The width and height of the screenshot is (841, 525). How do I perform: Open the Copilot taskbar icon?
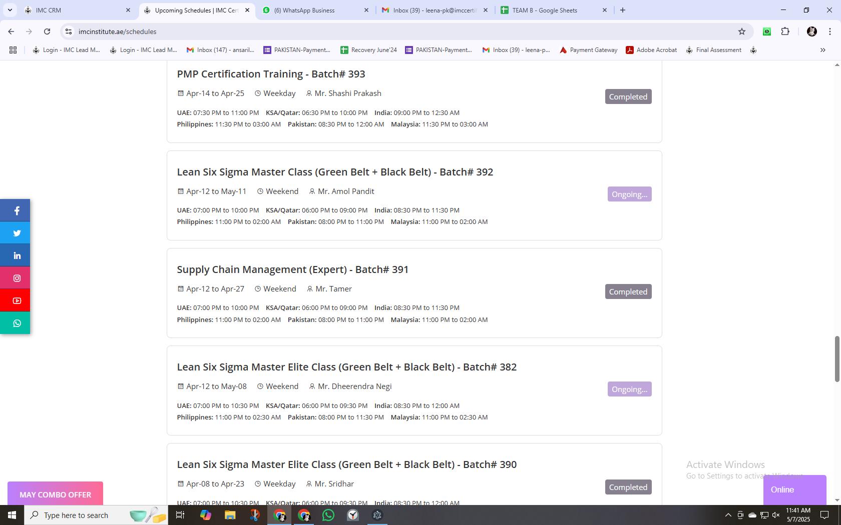click(205, 515)
